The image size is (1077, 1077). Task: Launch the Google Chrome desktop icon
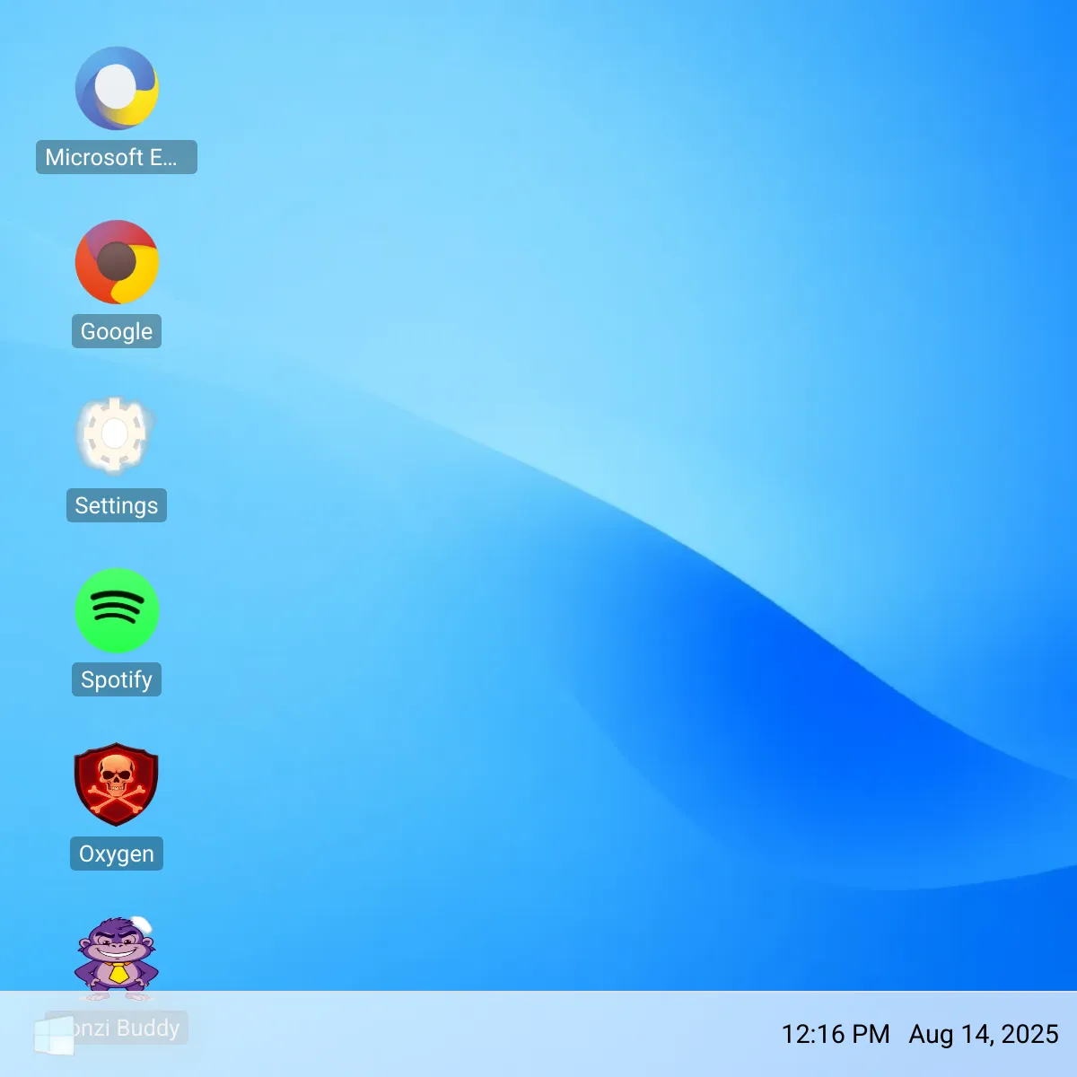pos(117,262)
